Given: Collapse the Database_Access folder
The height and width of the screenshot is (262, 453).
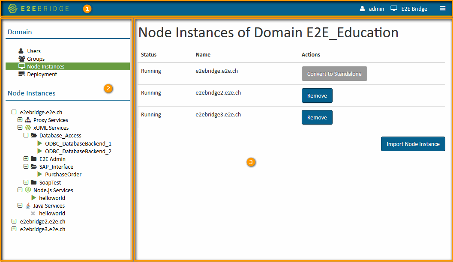Looking at the screenshot, I should coord(26,135).
